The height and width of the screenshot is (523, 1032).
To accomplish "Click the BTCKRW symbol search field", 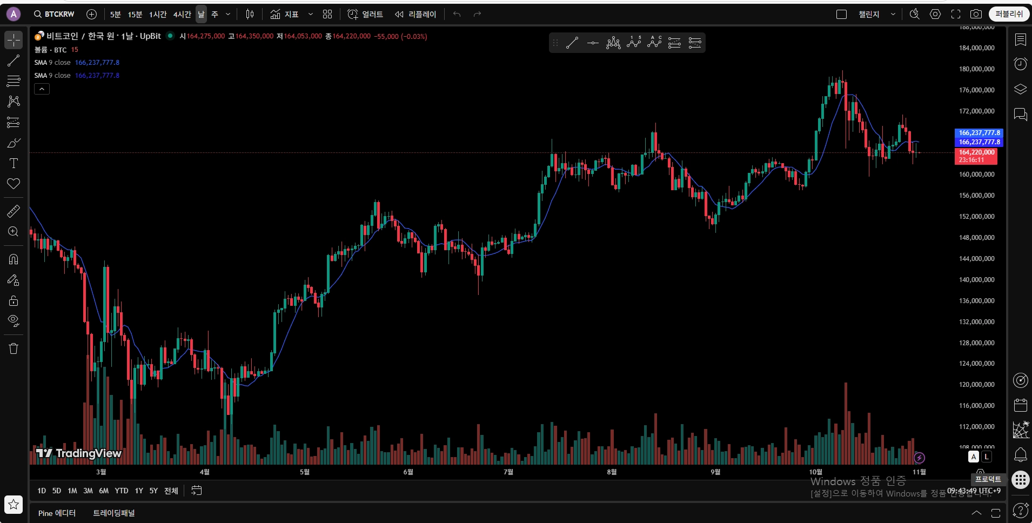I will point(54,14).
